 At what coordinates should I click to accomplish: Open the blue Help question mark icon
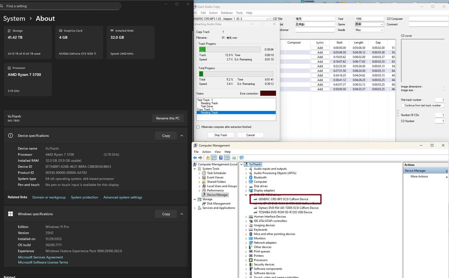221,158
